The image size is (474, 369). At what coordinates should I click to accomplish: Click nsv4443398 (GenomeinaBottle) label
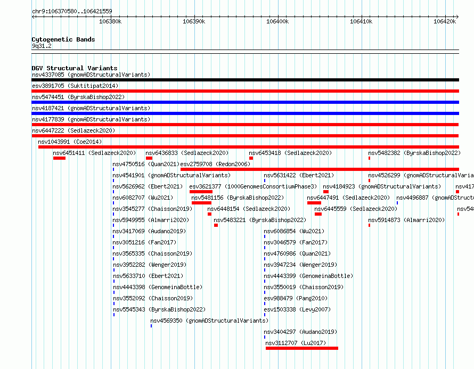[x=158, y=287]
